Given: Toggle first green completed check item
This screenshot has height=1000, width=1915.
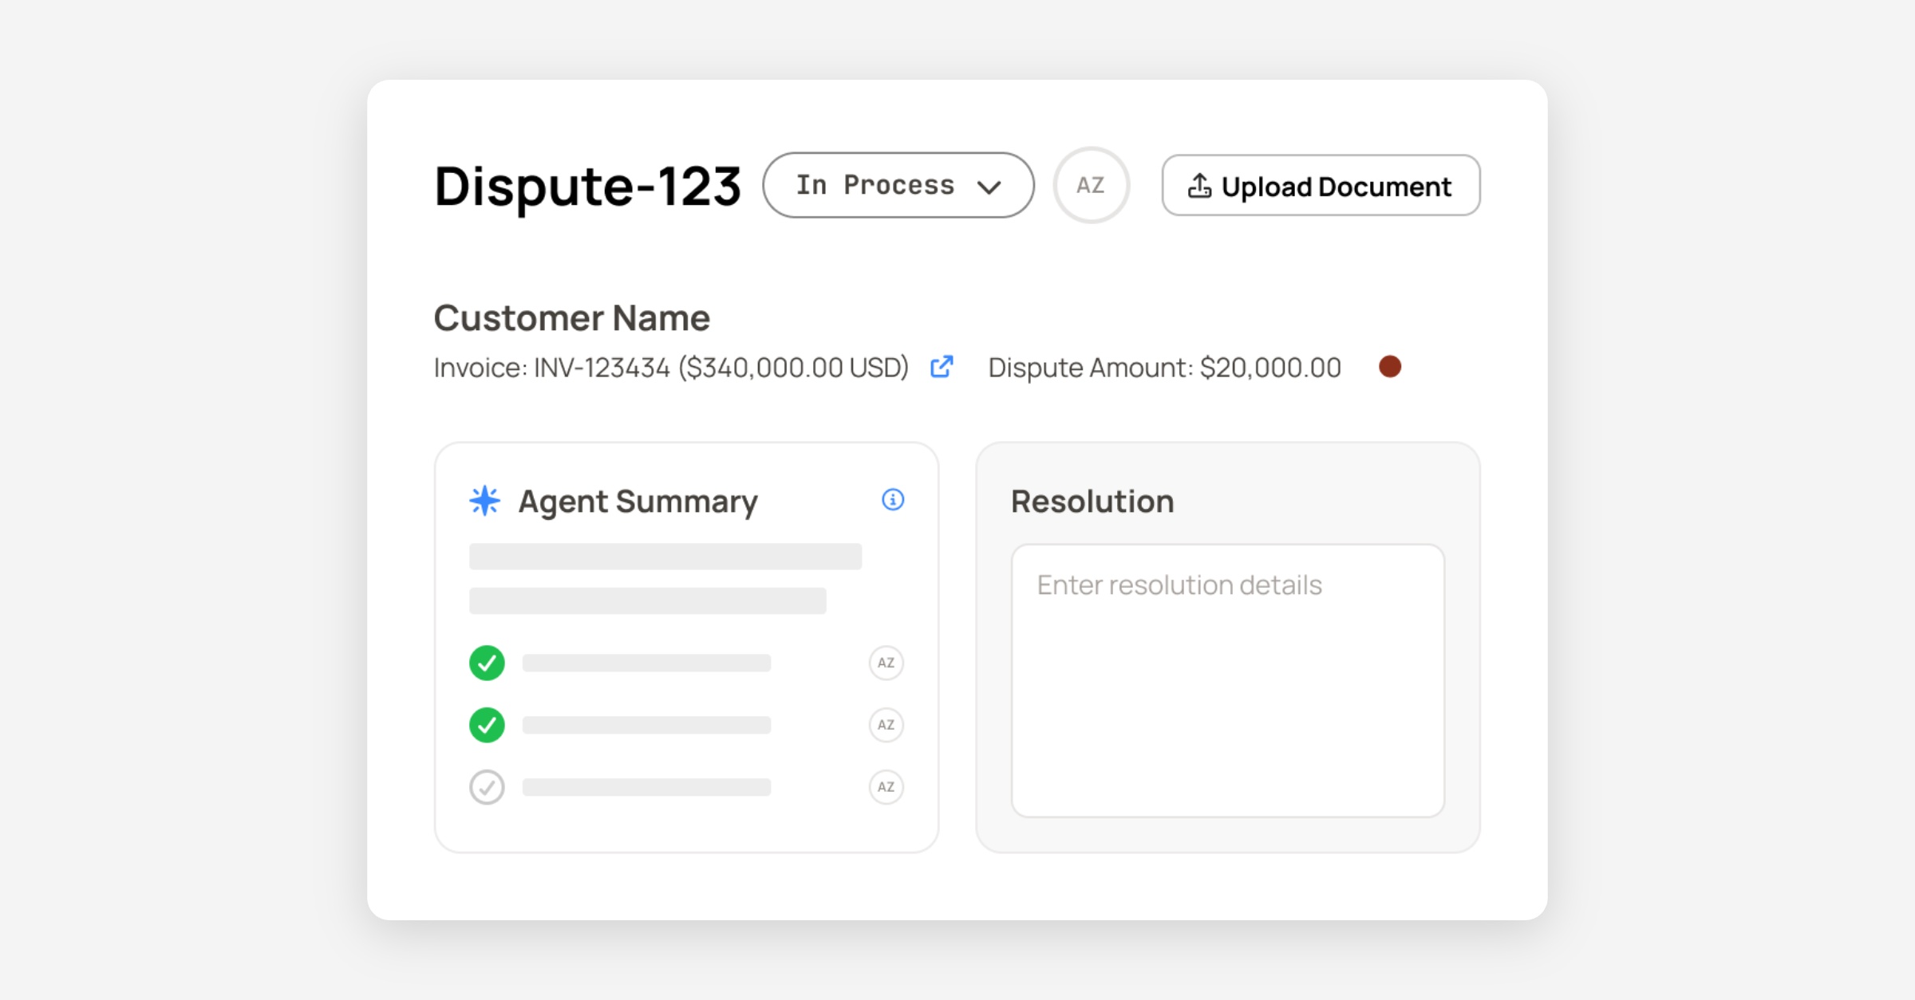Looking at the screenshot, I should (487, 663).
